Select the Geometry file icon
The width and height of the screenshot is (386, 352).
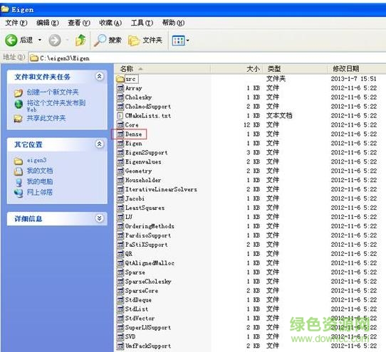120,171
